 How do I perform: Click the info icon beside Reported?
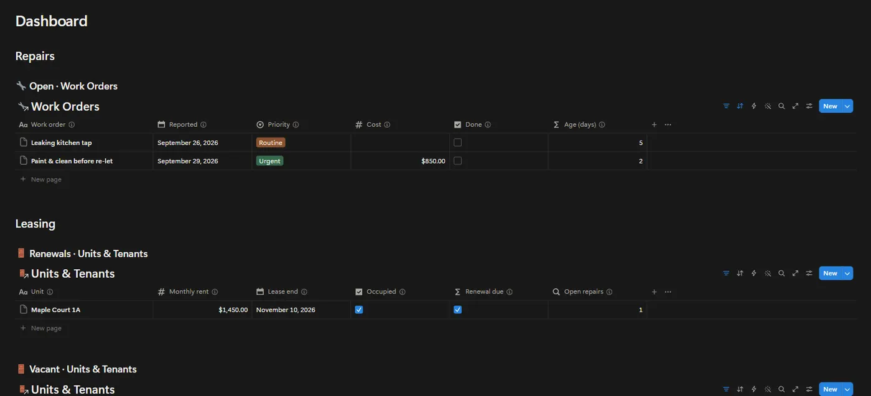[203, 125]
